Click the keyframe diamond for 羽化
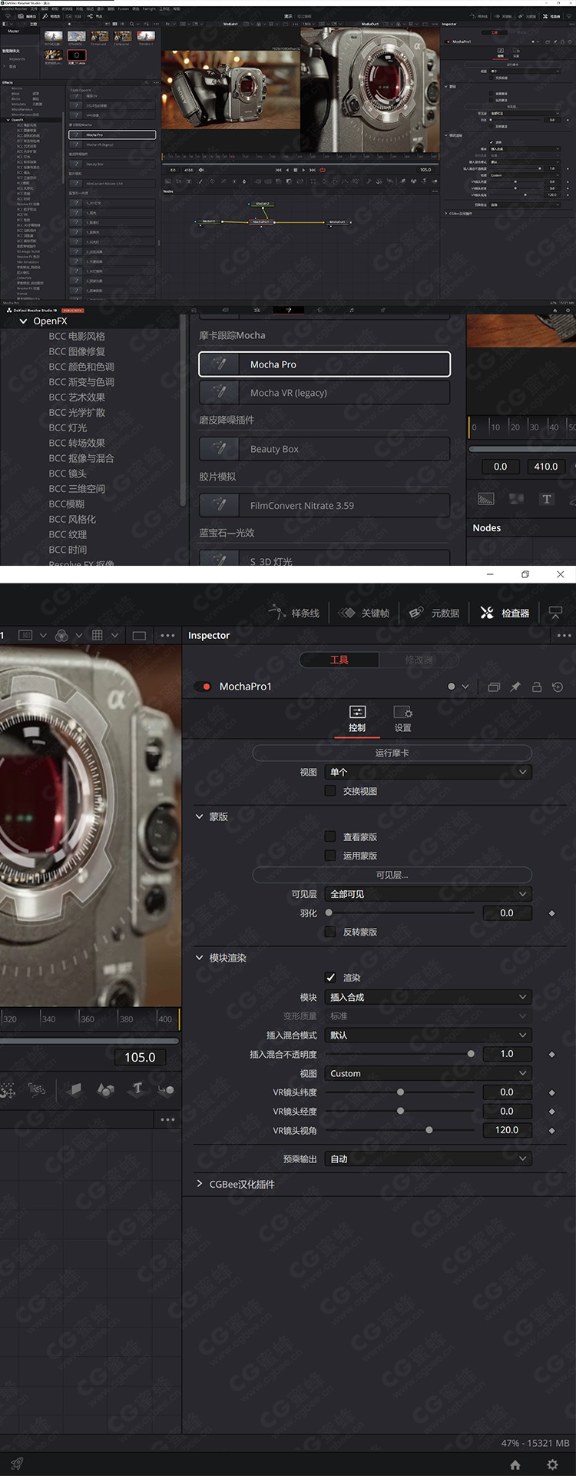576x1476 pixels. click(x=551, y=913)
